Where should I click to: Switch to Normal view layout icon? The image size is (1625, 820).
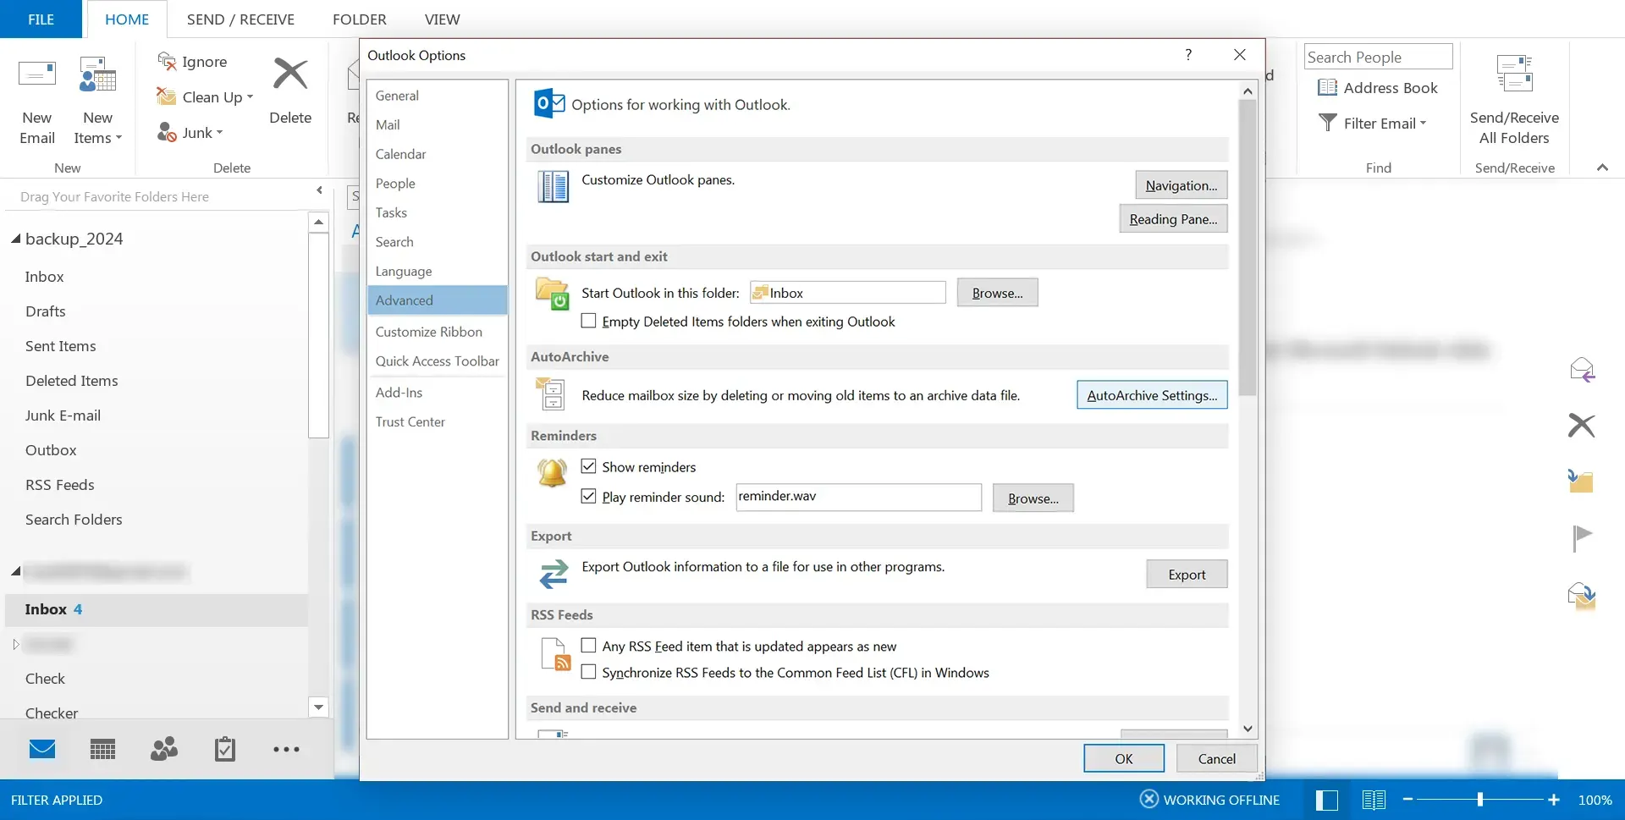pyautogui.click(x=1327, y=800)
